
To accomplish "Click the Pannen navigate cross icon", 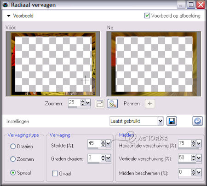I will 150,103.
